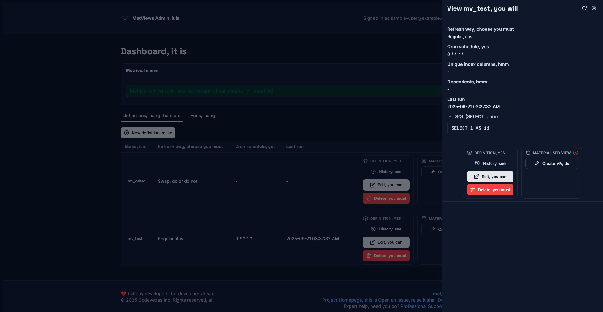Switch to Runs, many tab
The width and height of the screenshot is (603, 312).
coord(202,115)
